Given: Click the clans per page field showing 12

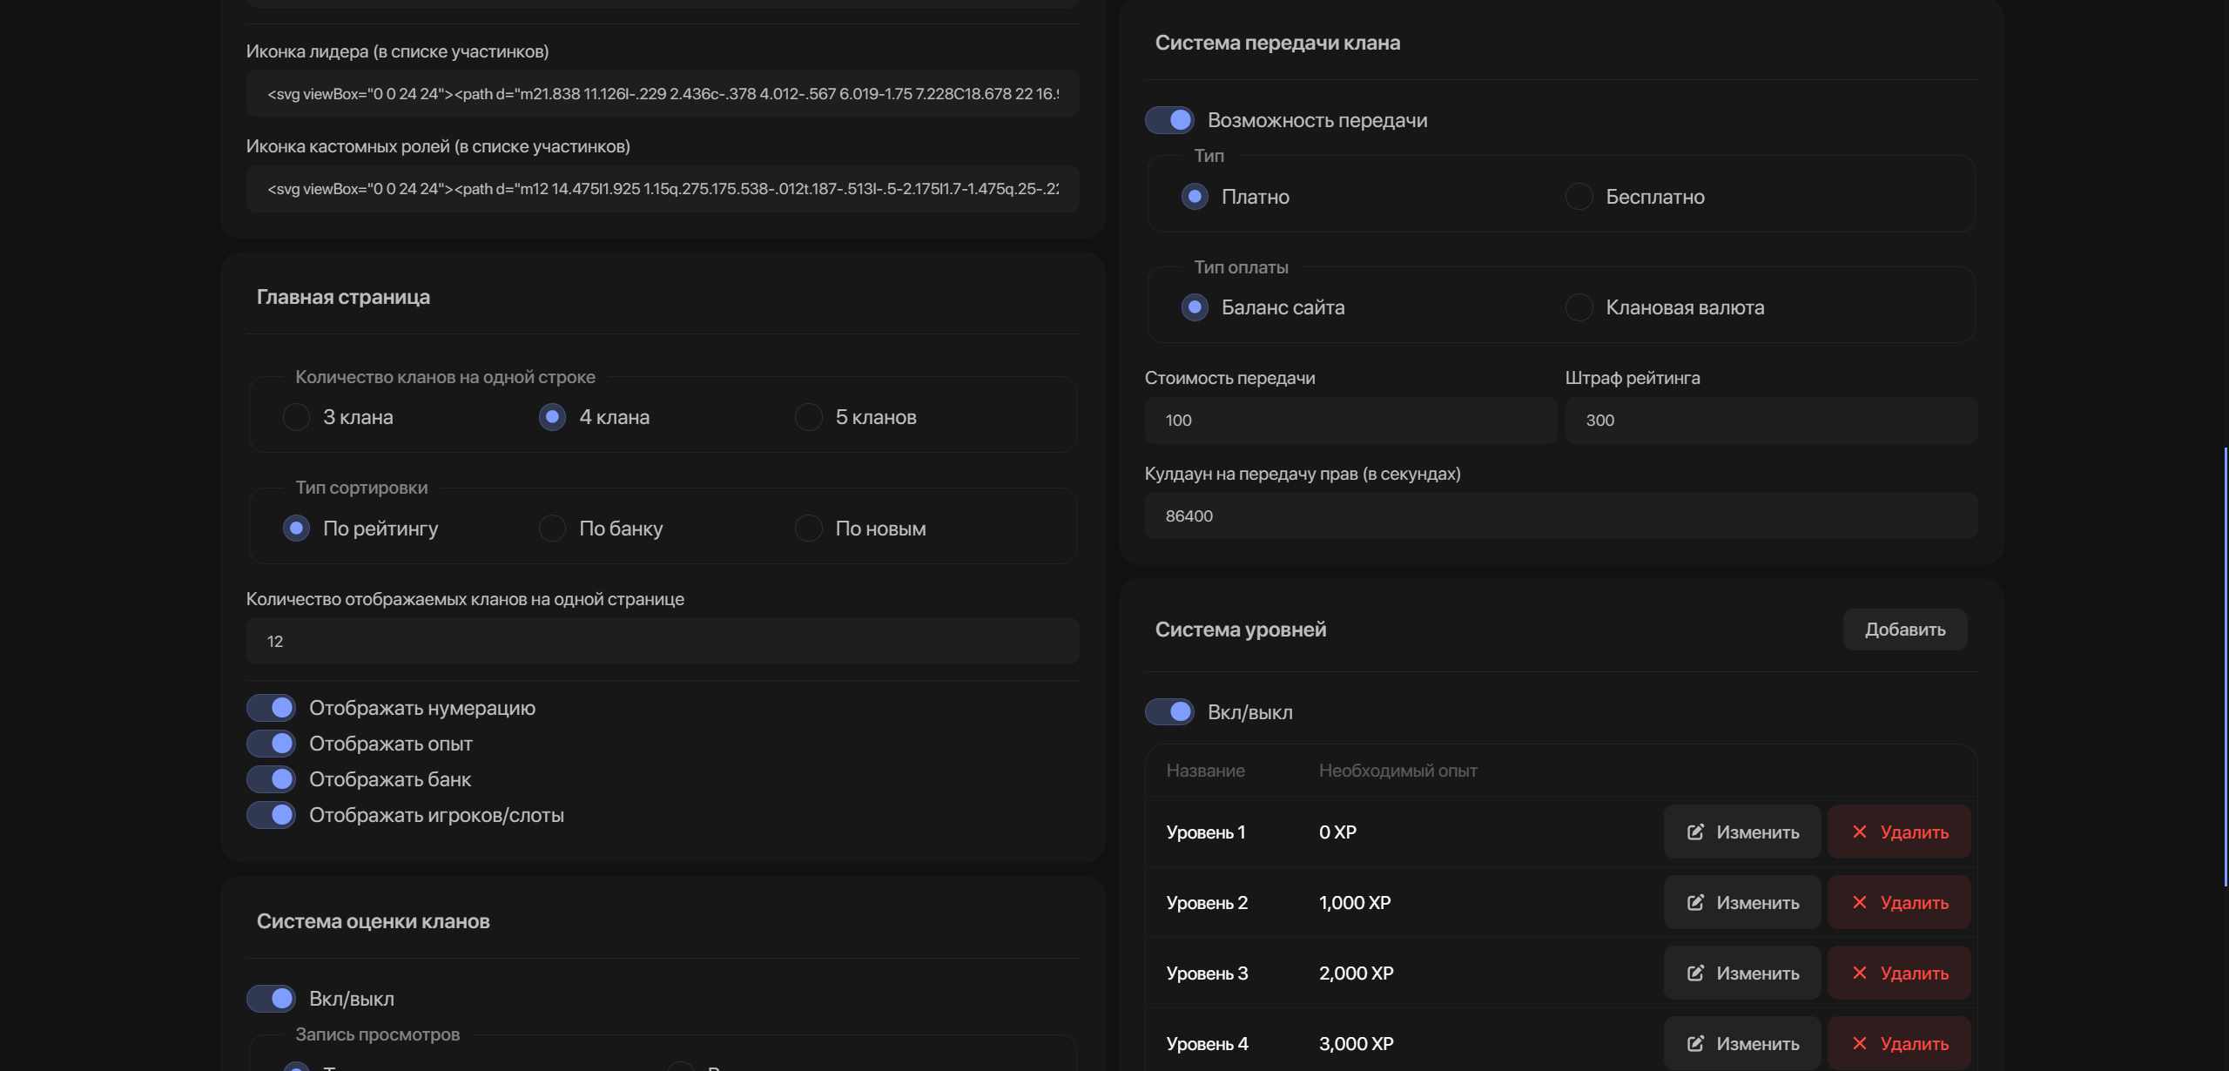Looking at the screenshot, I should (x=663, y=642).
